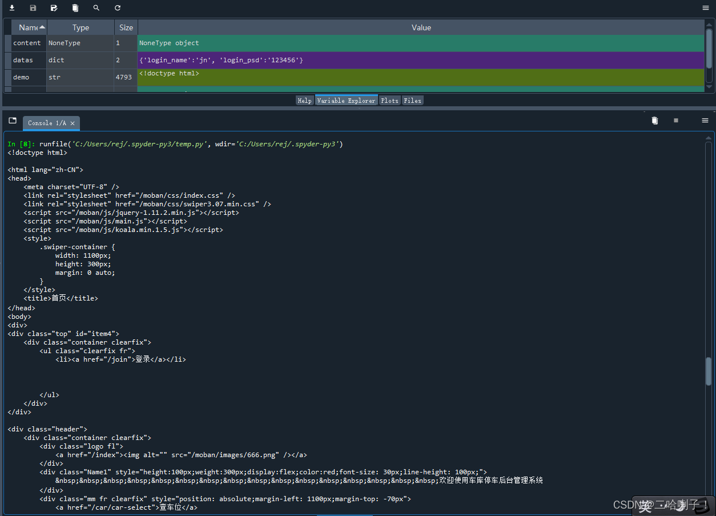The width and height of the screenshot is (716, 516).
Task: Close the Console 1/A tab
Action: pyautogui.click(x=73, y=123)
